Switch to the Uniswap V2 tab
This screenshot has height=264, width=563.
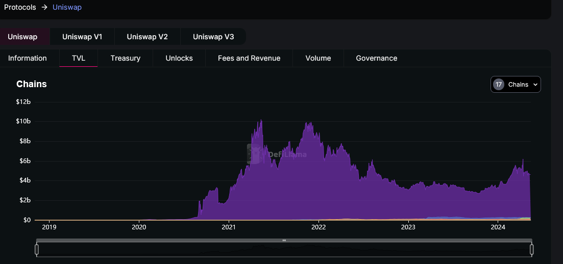[x=147, y=37]
